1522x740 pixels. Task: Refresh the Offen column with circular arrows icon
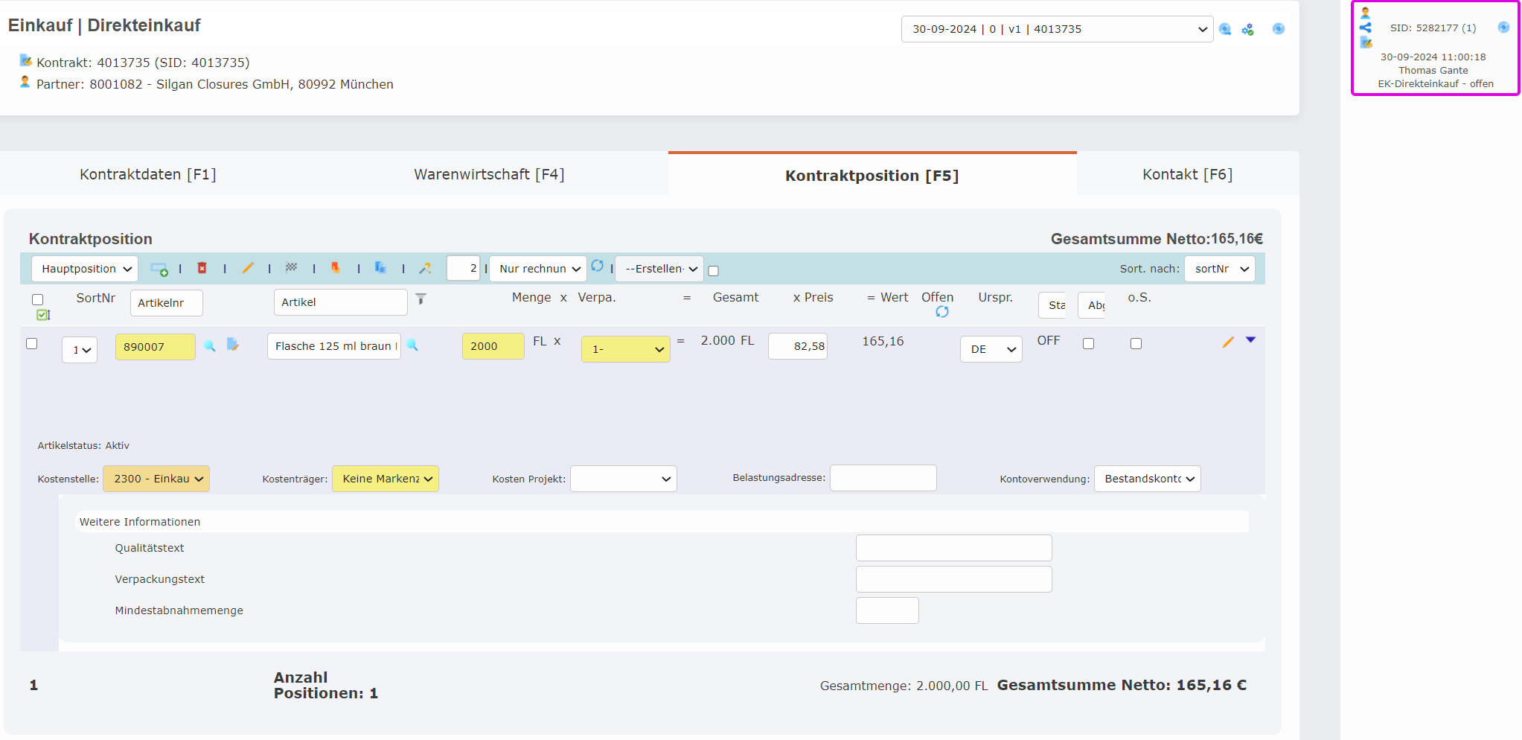point(942,312)
